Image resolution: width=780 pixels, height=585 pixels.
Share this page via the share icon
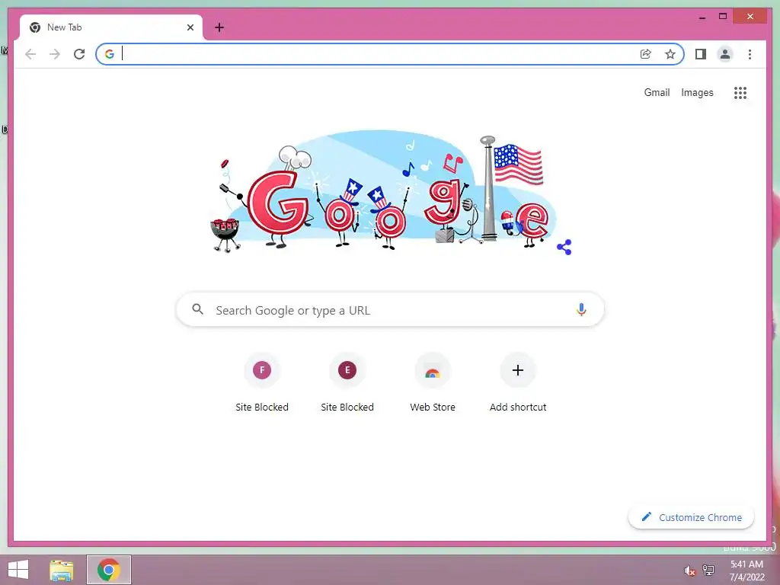tap(645, 54)
